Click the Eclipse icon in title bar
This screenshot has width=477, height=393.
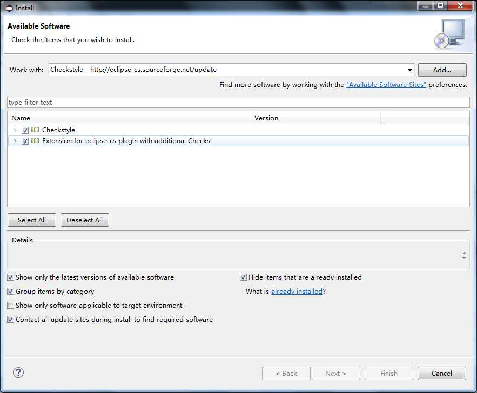point(9,8)
